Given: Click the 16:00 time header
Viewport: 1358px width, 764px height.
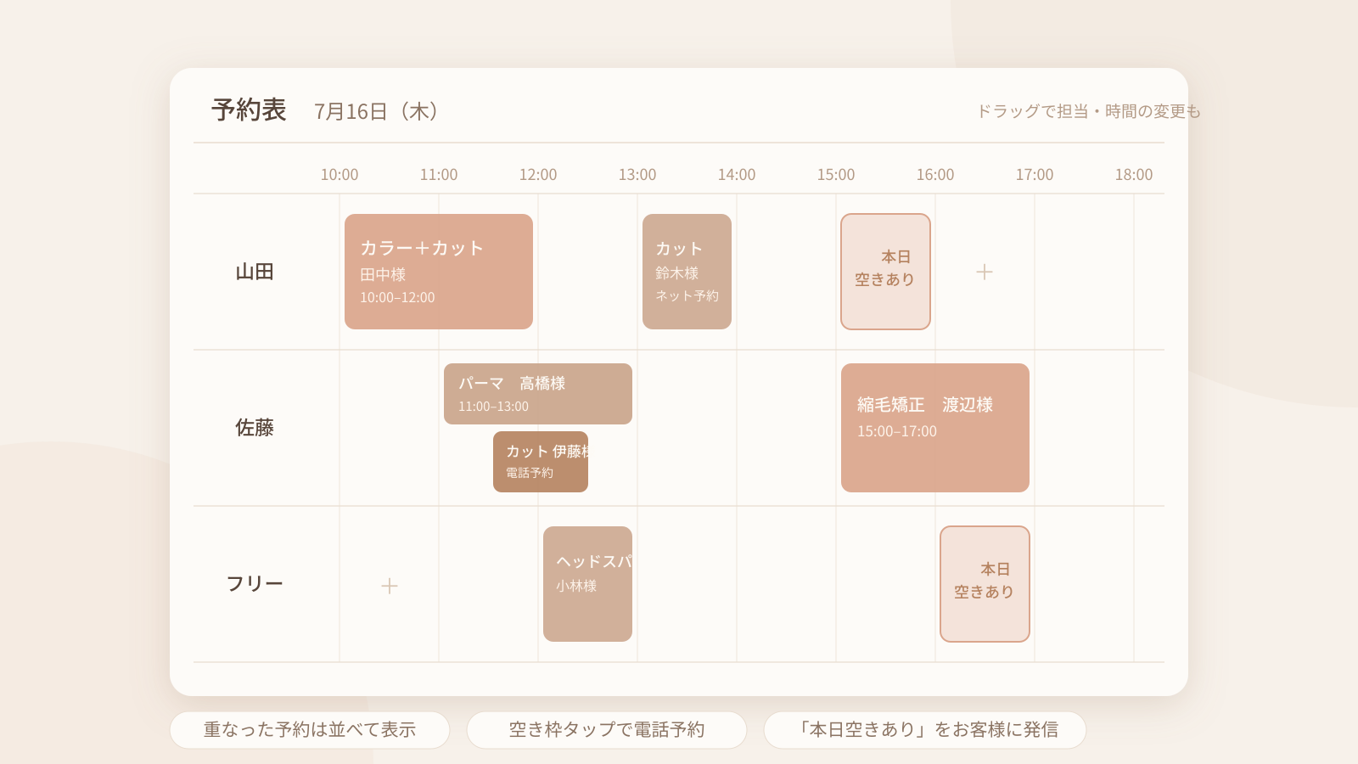Looking at the screenshot, I should point(935,175).
